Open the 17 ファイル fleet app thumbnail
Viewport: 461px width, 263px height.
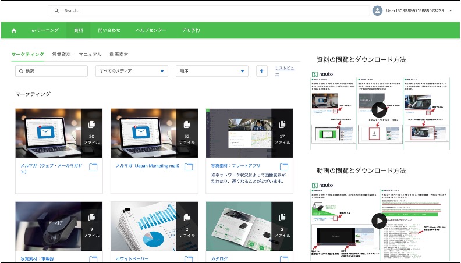(x=249, y=133)
